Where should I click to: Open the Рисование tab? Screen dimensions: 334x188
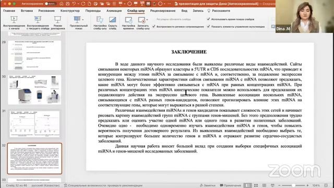pyautogui.click(x=46, y=10)
